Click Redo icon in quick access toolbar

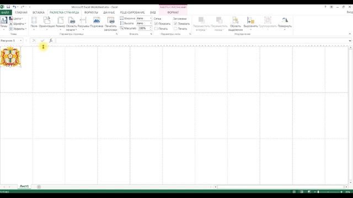(23, 7)
